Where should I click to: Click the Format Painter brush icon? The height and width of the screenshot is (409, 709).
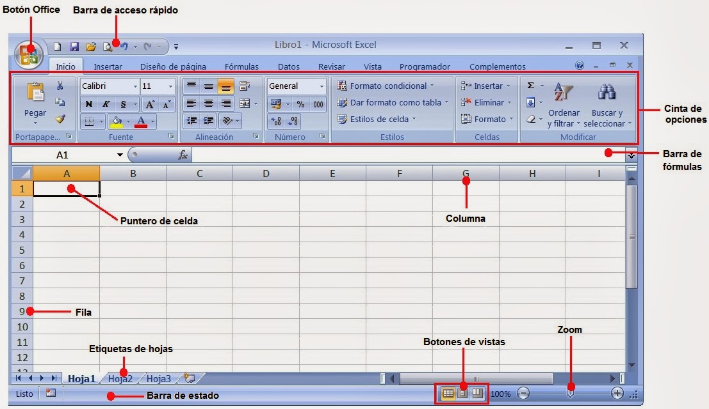coord(61,119)
